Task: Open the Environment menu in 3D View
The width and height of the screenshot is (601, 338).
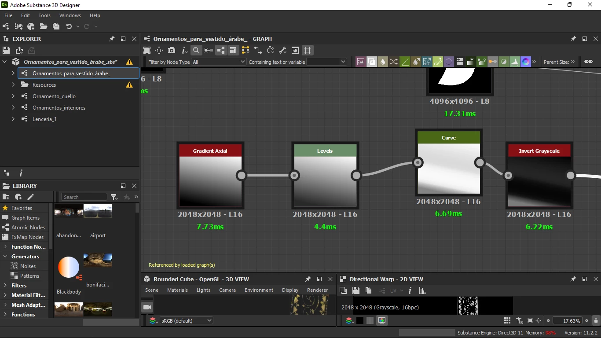Action: point(259,290)
